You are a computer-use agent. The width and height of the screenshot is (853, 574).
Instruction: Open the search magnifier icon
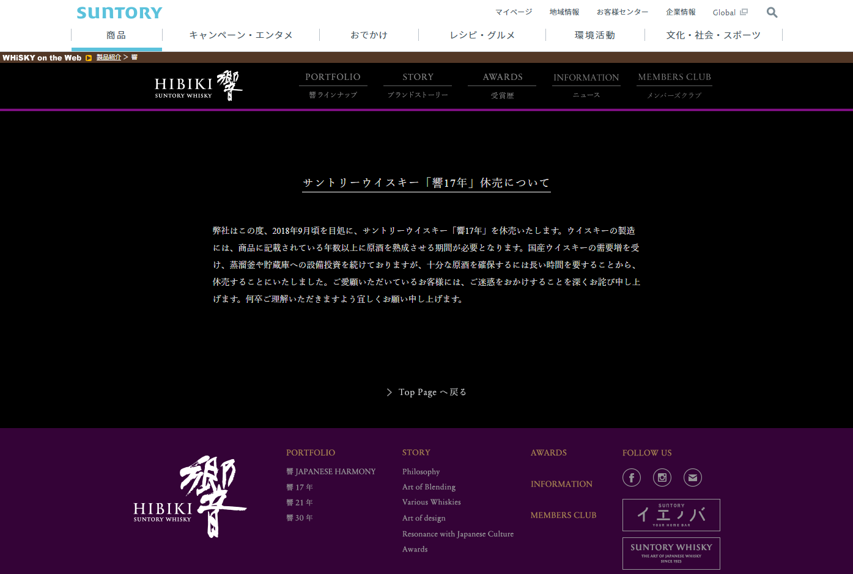(x=772, y=12)
